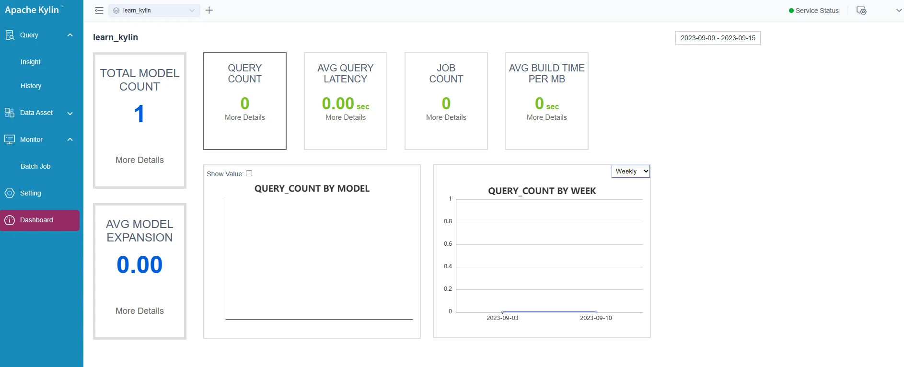
Task: Collapse the Query menu chevron
Action: [70, 35]
